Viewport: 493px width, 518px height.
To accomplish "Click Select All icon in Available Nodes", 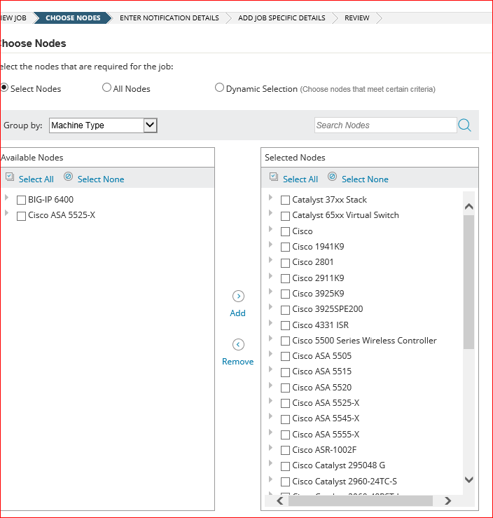I will click(10, 177).
